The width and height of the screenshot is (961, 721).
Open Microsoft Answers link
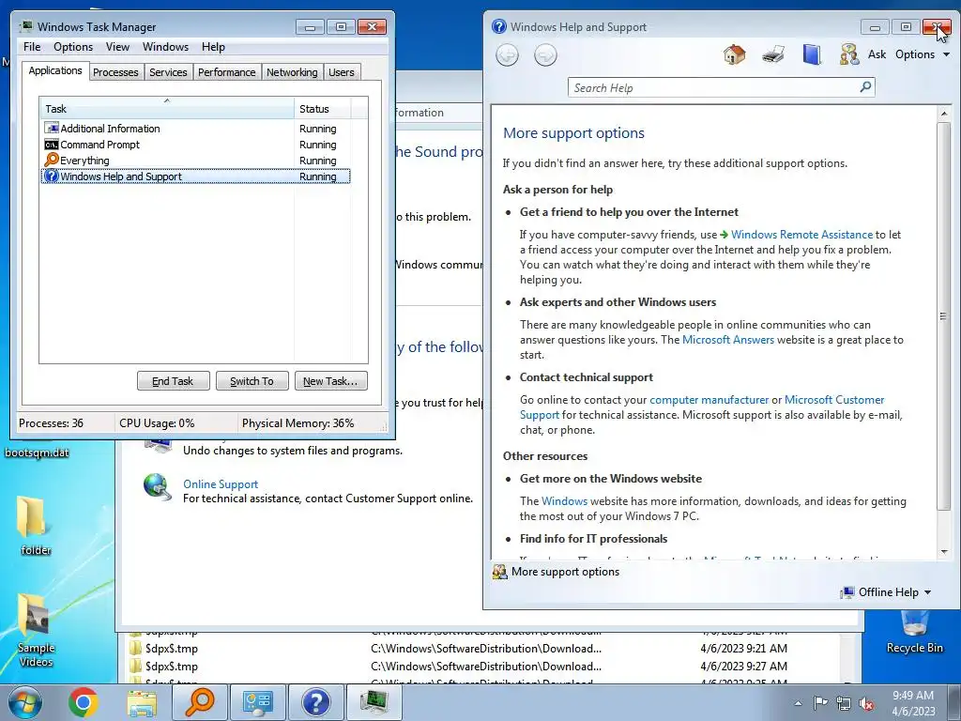[x=727, y=340]
